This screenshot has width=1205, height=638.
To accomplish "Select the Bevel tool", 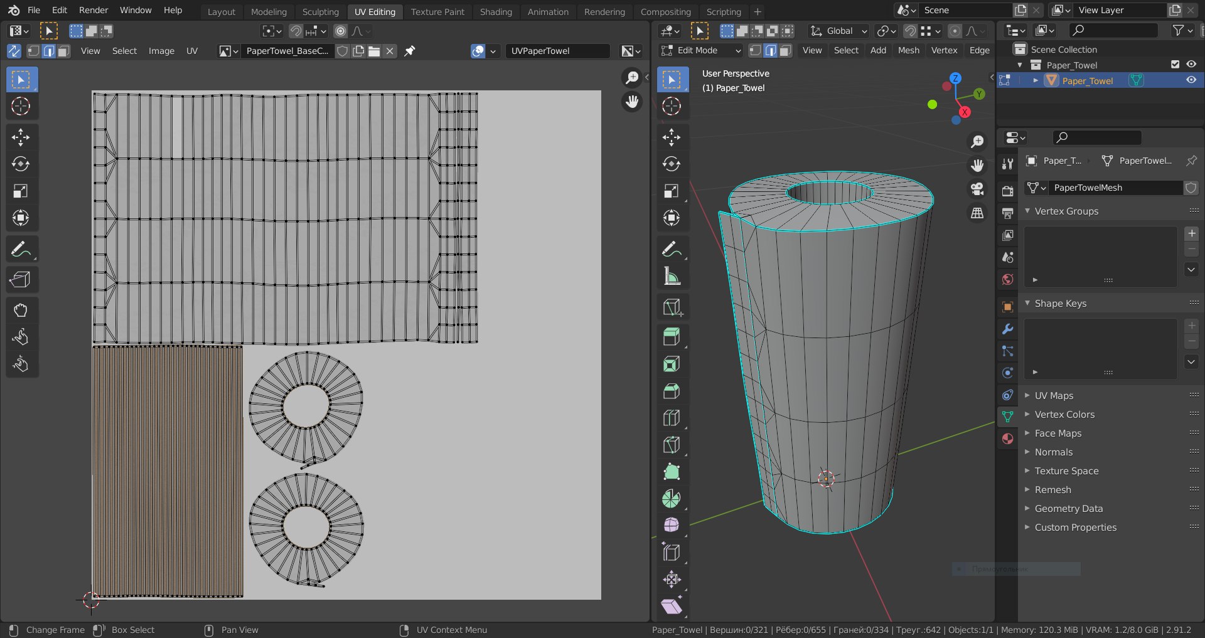I will pyautogui.click(x=672, y=391).
